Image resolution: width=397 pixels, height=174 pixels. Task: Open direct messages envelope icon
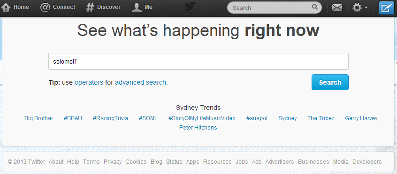click(337, 8)
